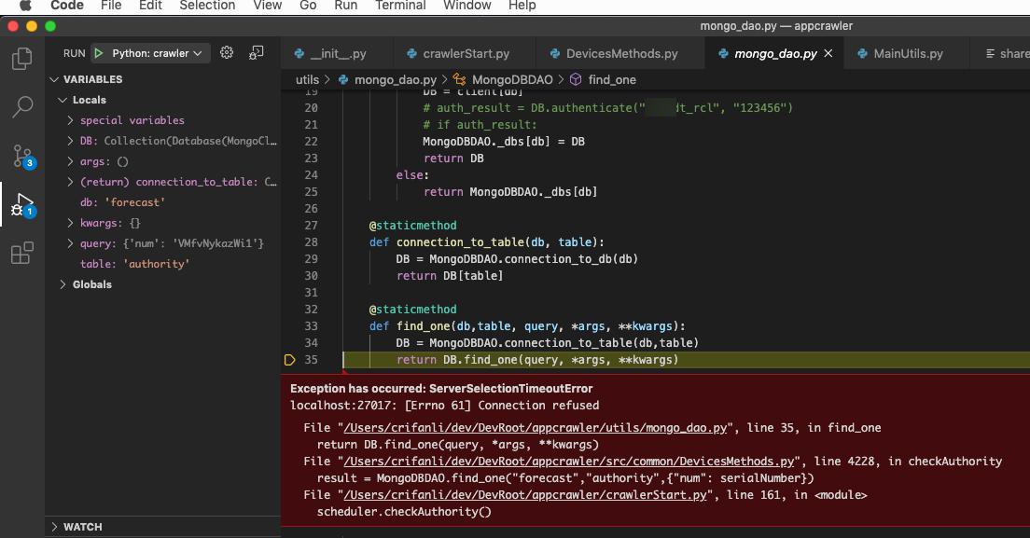This screenshot has width=1030, height=538.
Task: Open the Selection menu
Action: 207,6
